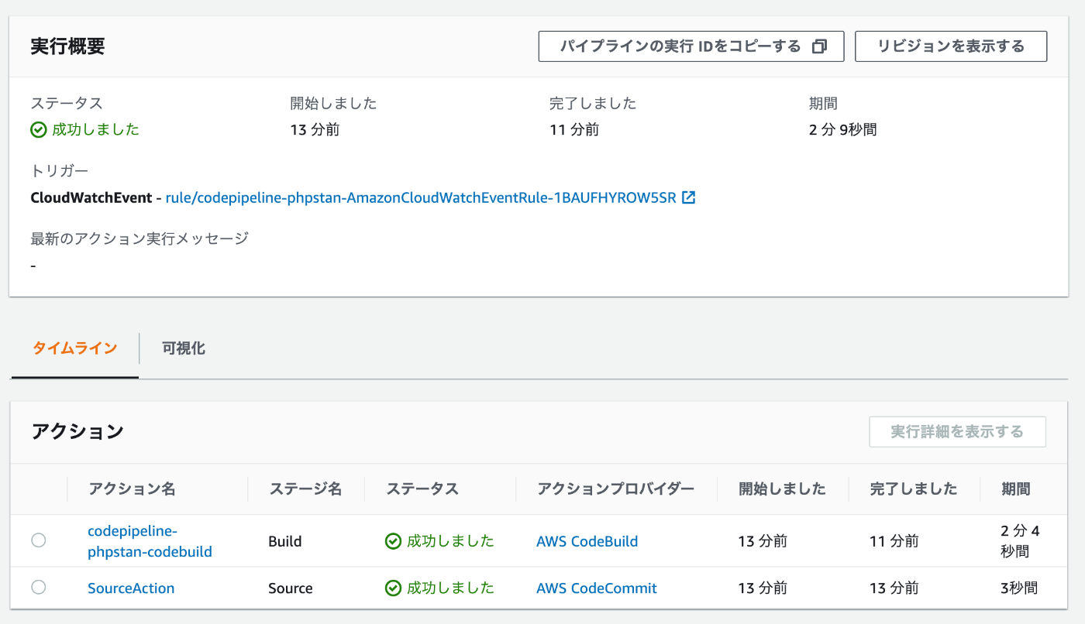
Task: Open the codepipeline-phpstan-codebuild action link
Action: click(150, 541)
